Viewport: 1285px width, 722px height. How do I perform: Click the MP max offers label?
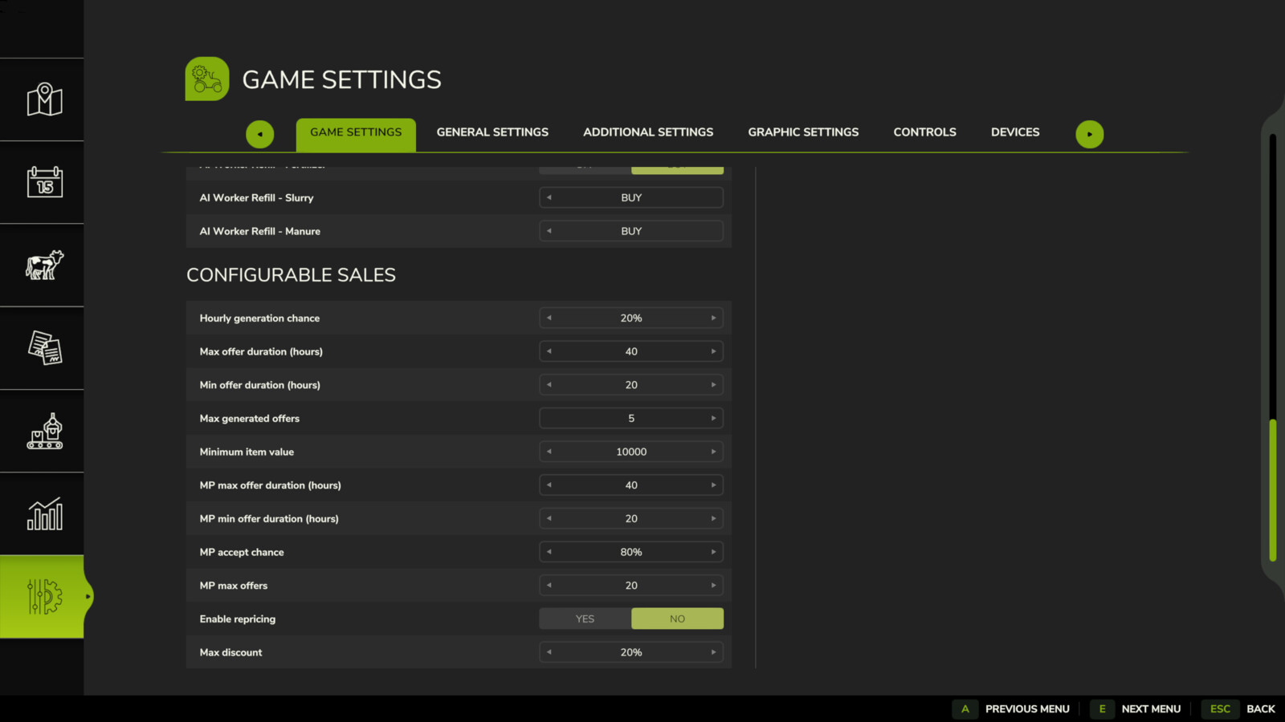tap(234, 586)
